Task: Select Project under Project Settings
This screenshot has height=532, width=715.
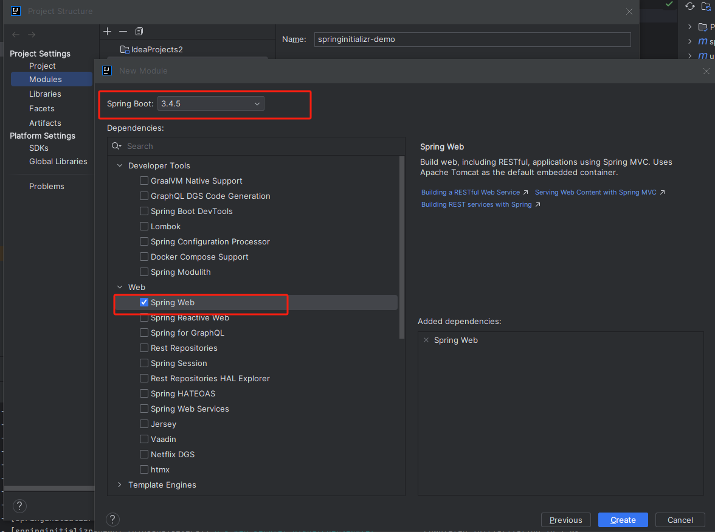Action: (x=43, y=66)
